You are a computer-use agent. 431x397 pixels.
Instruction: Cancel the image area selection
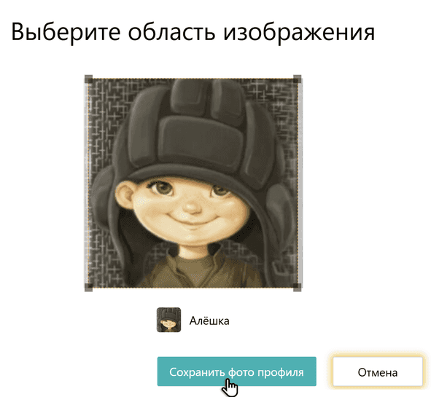(x=378, y=372)
